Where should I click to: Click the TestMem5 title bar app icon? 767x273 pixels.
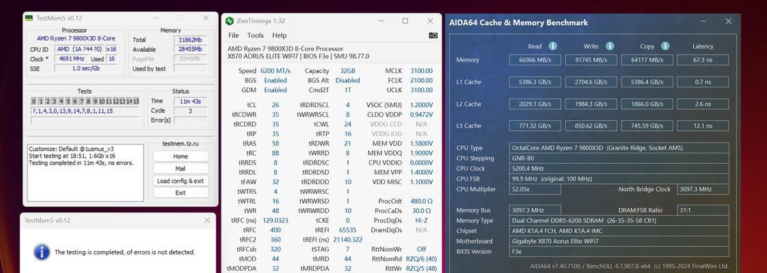click(29, 18)
